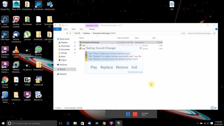The width and height of the screenshot is (224, 126).
Task: Open Explorer help question mark icon
Action: click(216, 29)
